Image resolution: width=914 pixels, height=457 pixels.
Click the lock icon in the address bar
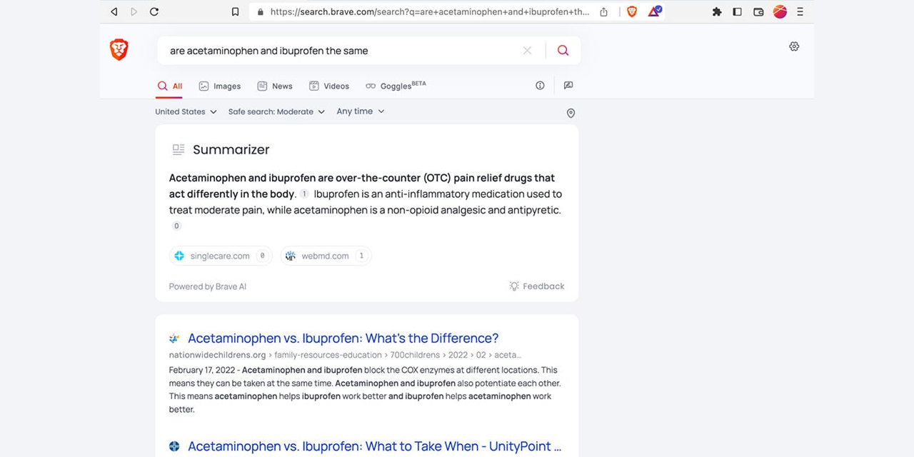pos(261,12)
